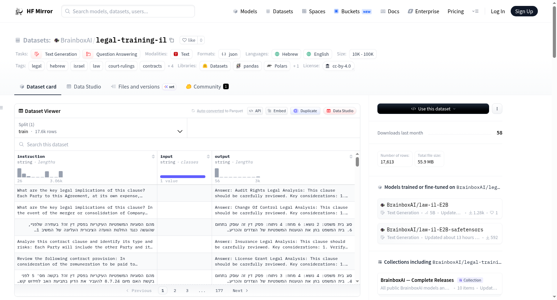Go to the Pricing page
Screen dimensions: 557x300
click(456, 11)
